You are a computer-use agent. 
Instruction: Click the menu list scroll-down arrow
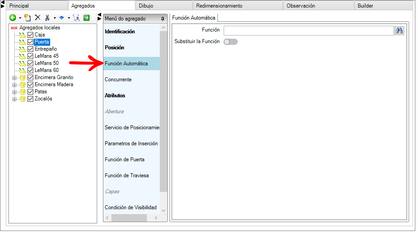tap(164, 211)
